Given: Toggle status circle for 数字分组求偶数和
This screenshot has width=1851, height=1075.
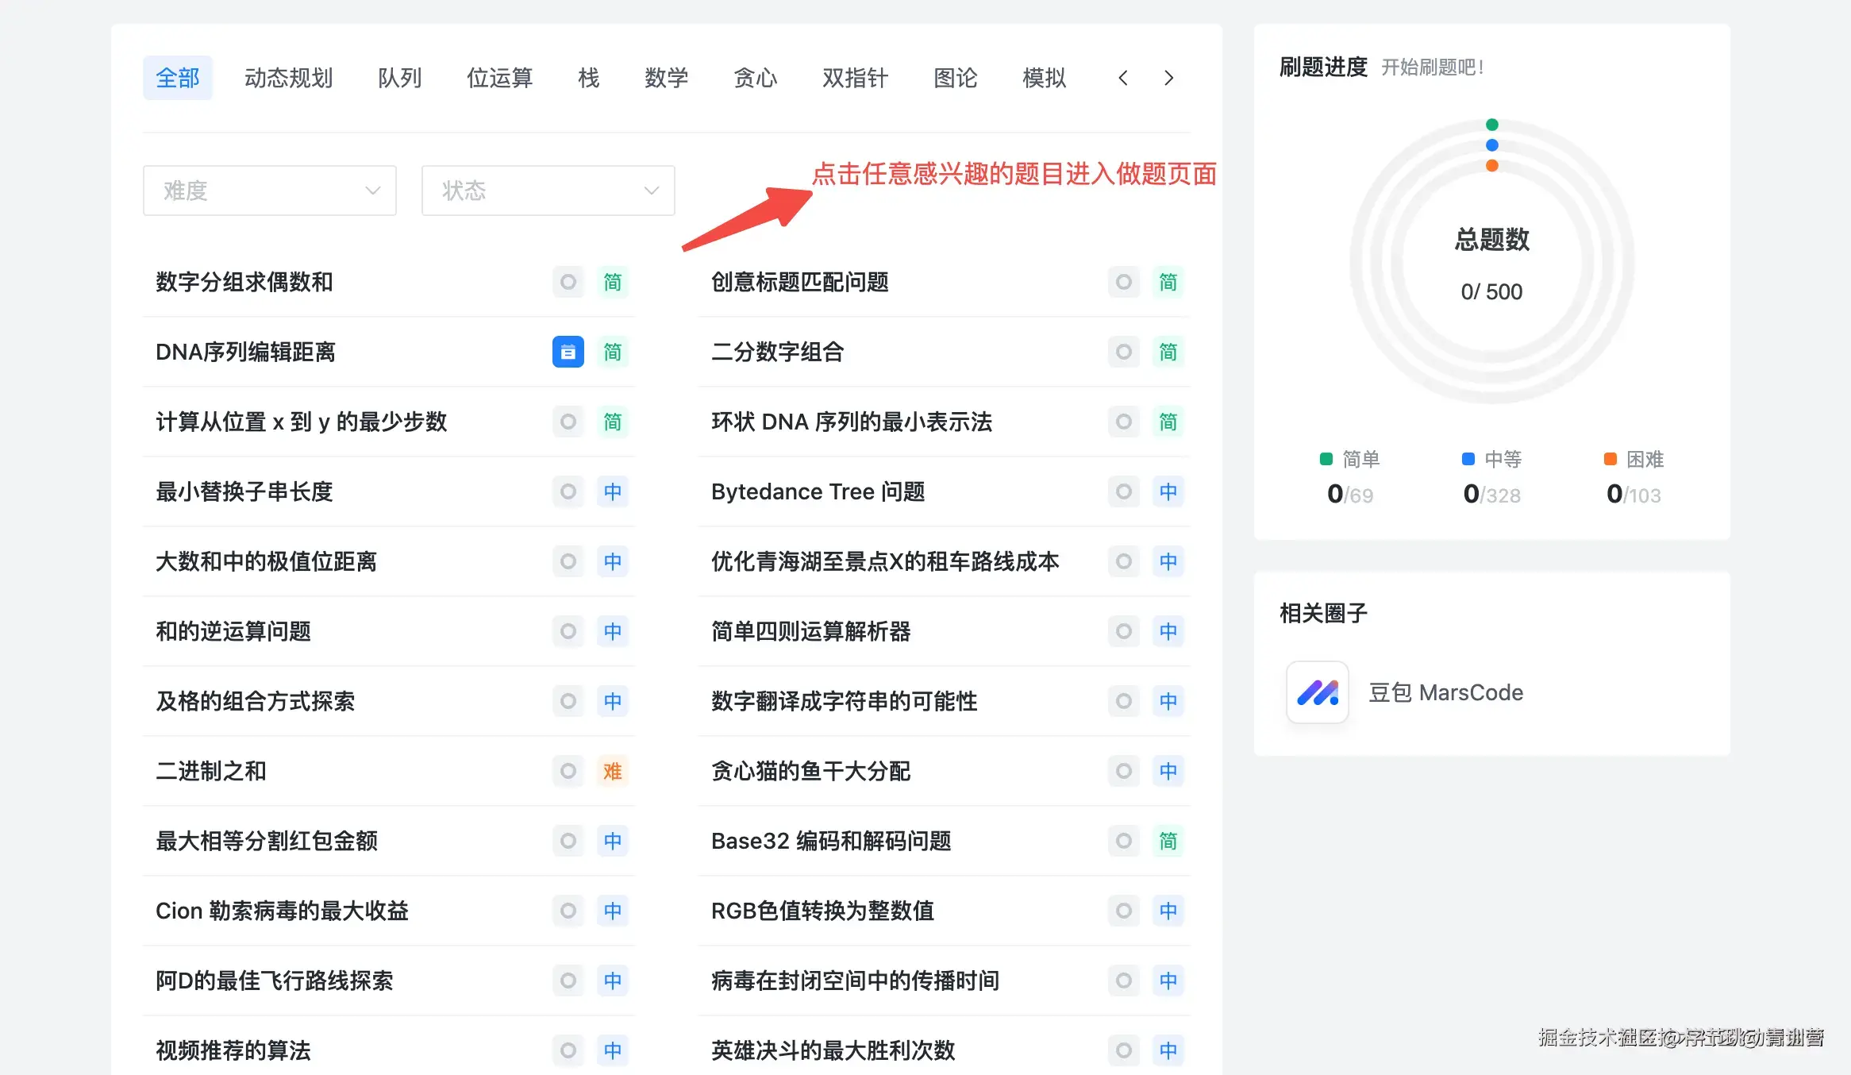Looking at the screenshot, I should pos(568,282).
